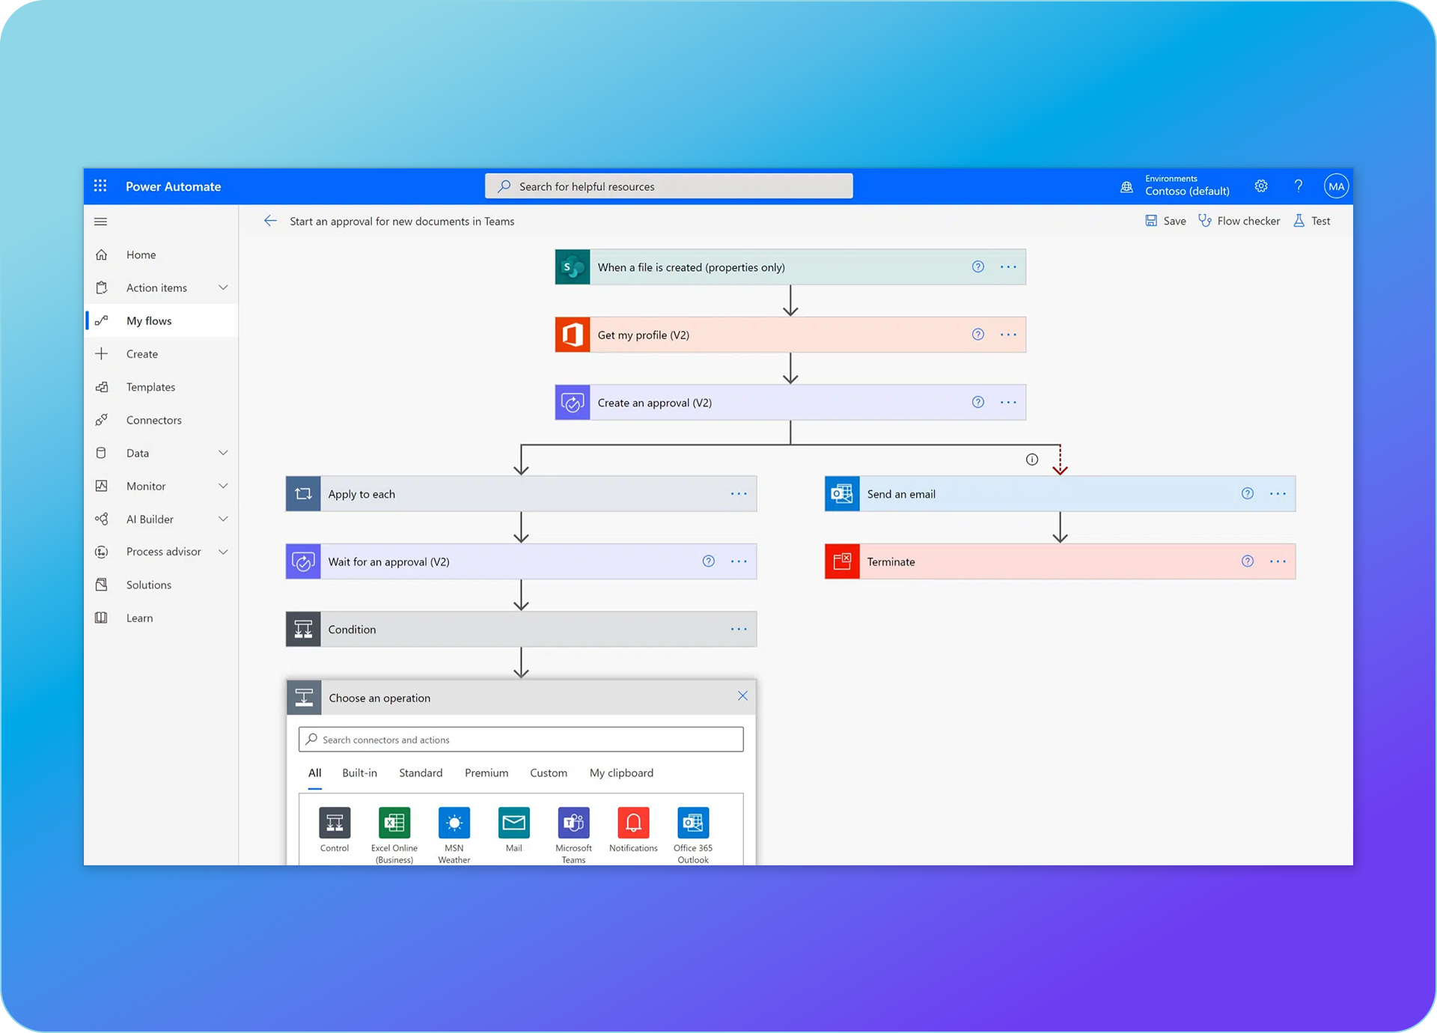This screenshot has height=1033, width=1437.
Task: Click the Search connectors and actions field
Action: coord(521,740)
